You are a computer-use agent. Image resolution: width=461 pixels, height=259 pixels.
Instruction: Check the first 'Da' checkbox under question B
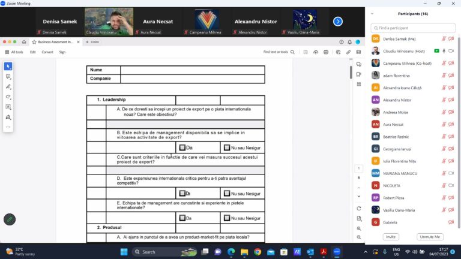[x=182, y=147]
